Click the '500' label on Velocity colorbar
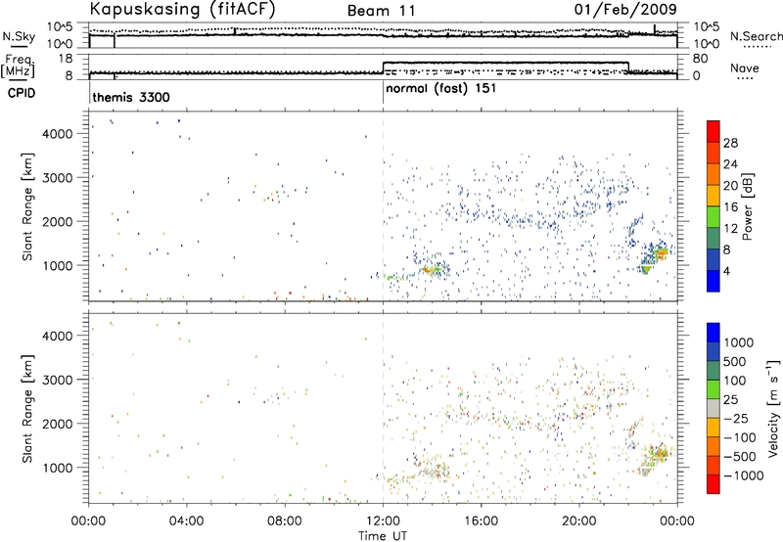The image size is (783, 542). coord(735,362)
